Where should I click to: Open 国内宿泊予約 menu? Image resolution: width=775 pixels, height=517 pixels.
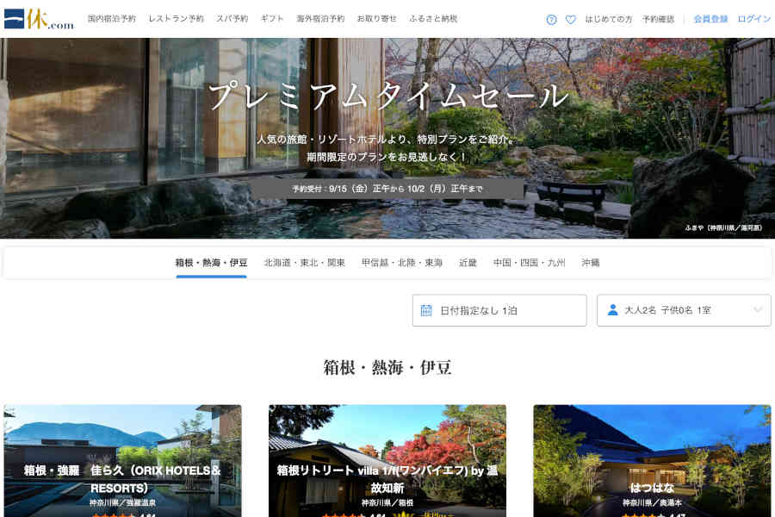(x=112, y=19)
